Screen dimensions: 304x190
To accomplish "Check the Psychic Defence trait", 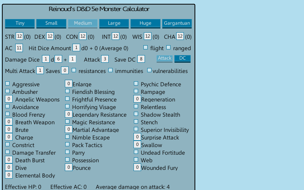I will pos(136,84).
